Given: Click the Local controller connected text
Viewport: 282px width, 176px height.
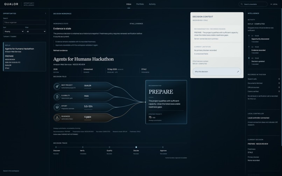Looking at the screenshot, I should coord(258,118).
